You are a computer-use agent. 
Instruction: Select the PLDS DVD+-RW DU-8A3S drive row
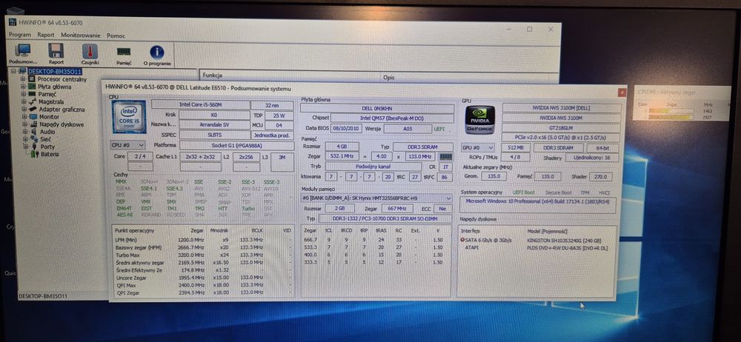(x=538, y=247)
